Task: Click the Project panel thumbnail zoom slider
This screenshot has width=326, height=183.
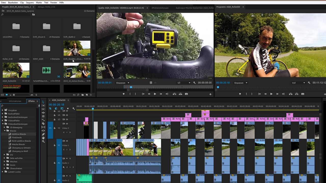Action: point(14,95)
